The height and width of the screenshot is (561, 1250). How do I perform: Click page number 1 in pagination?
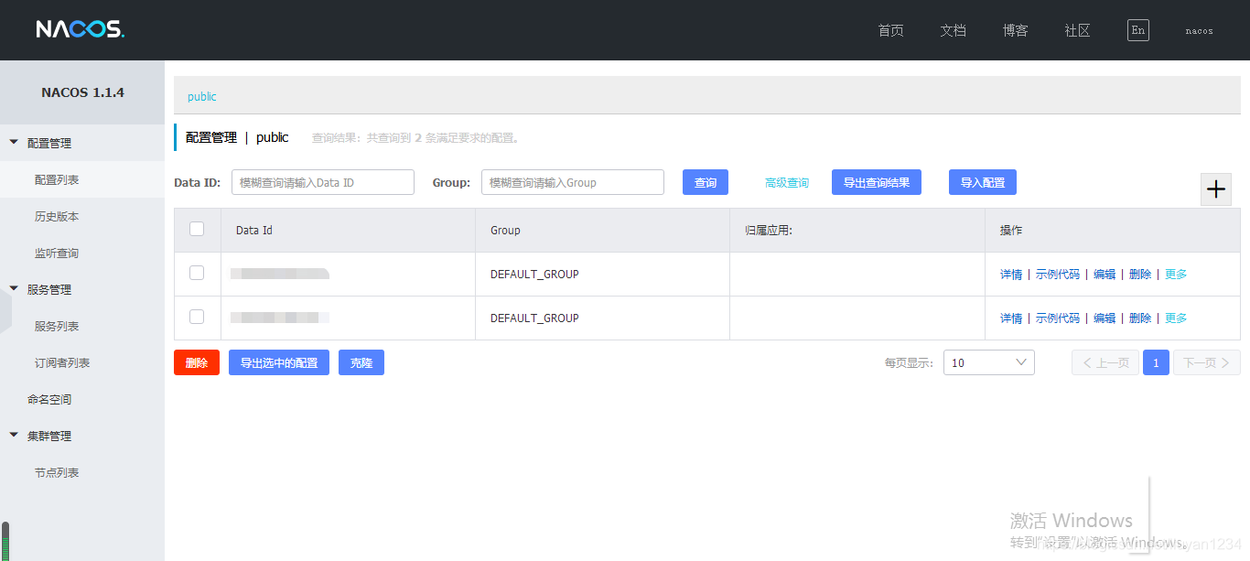1156,362
